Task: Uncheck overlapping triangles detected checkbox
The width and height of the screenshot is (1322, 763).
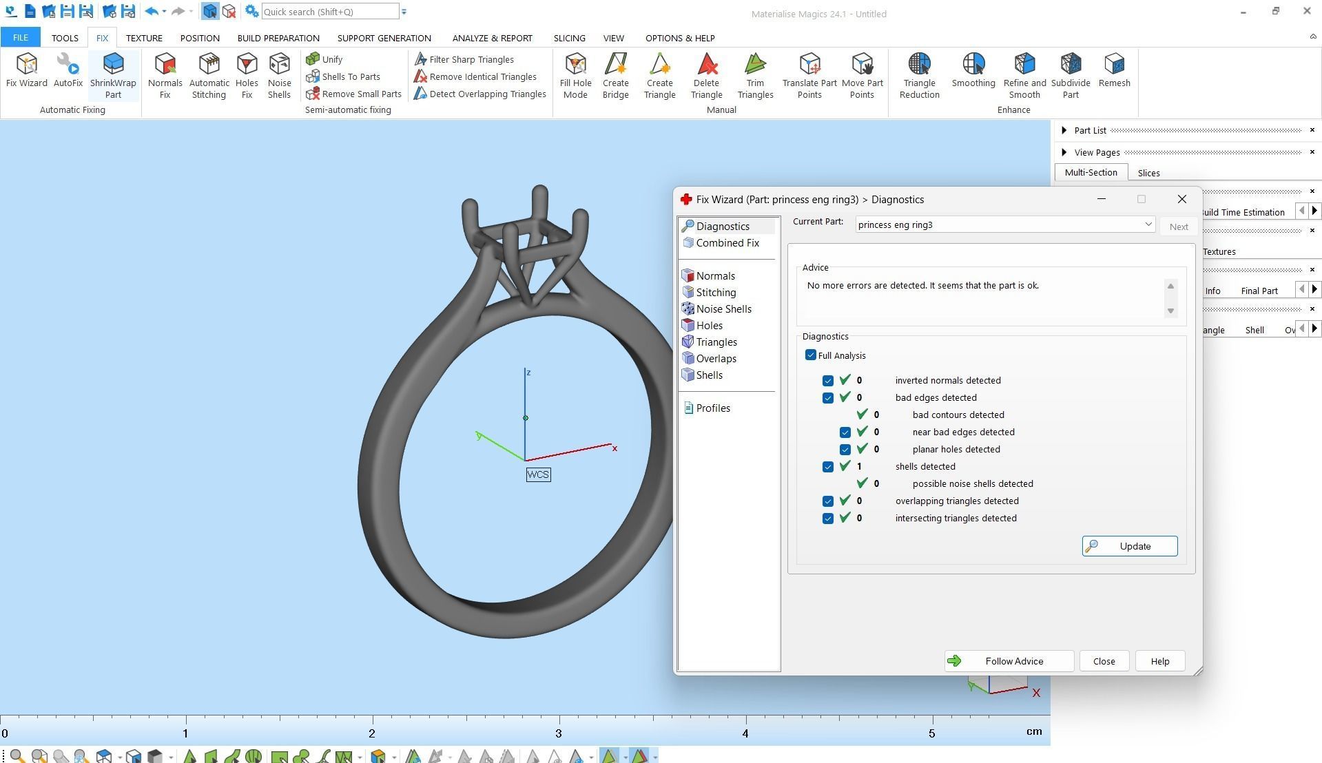Action: (x=828, y=501)
